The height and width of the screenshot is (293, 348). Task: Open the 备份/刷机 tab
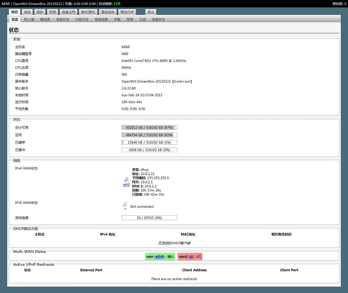point(88,12)
